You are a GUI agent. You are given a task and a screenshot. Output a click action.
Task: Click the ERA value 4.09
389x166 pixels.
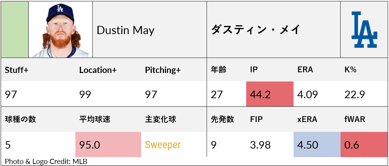click(308, 94)
